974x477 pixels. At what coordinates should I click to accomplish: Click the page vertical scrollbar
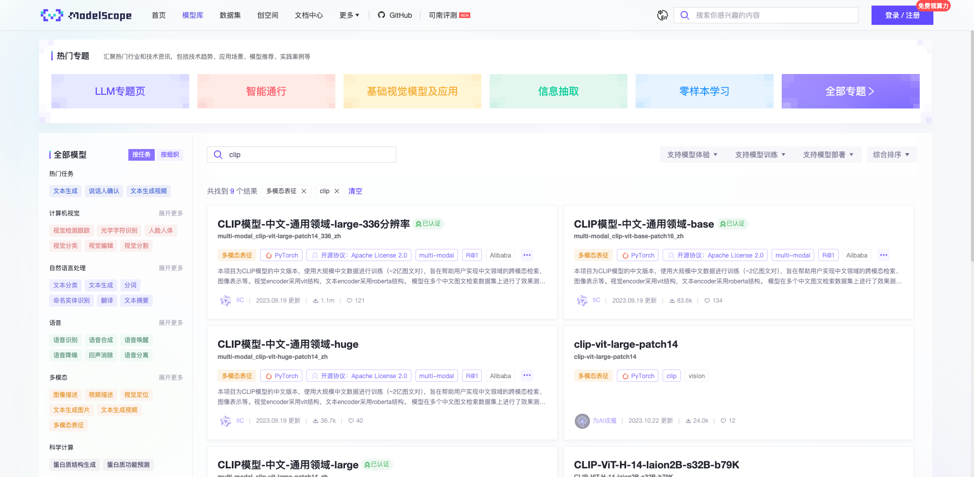(971, 147)
